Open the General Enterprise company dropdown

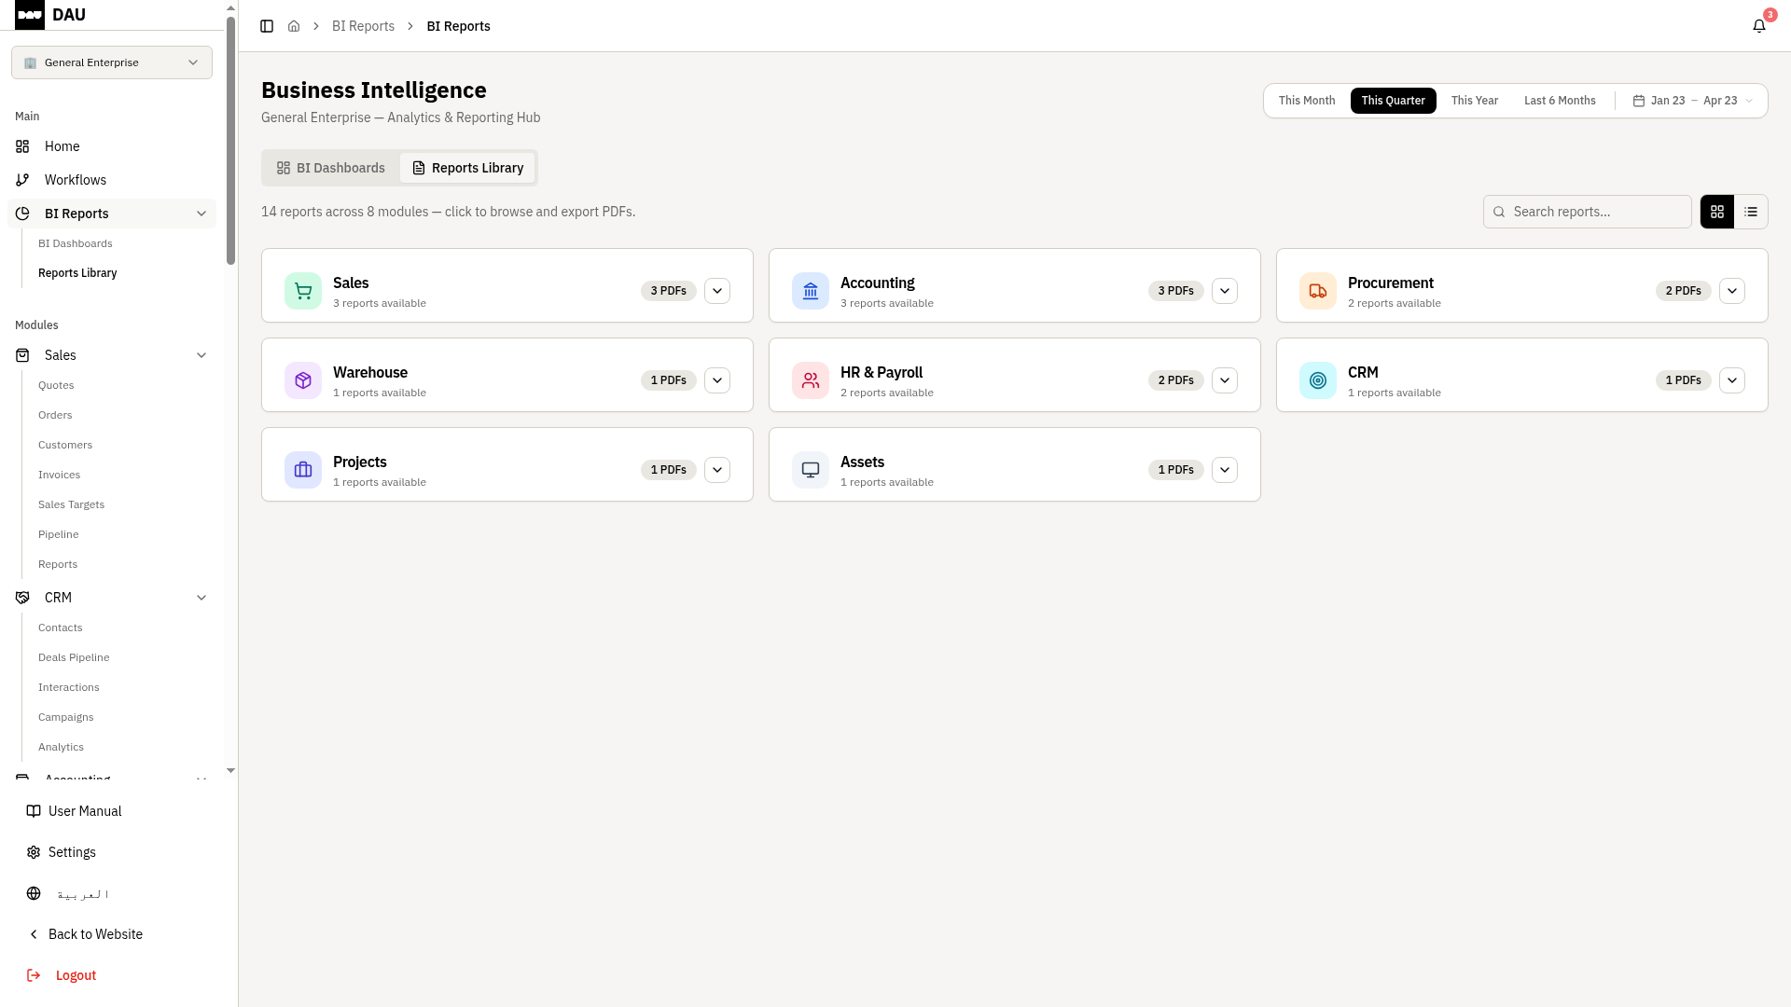tap(112, 62)
